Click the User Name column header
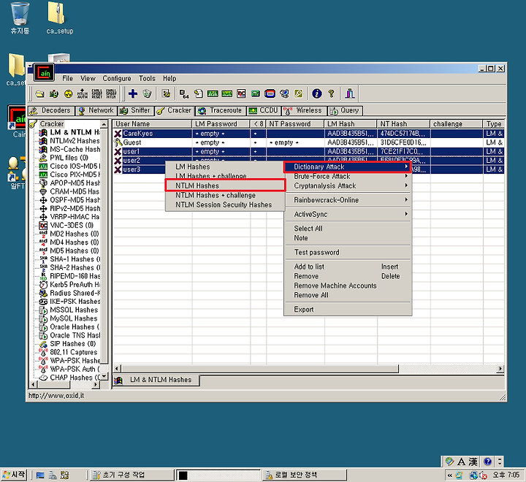 (x=152, y=124)
